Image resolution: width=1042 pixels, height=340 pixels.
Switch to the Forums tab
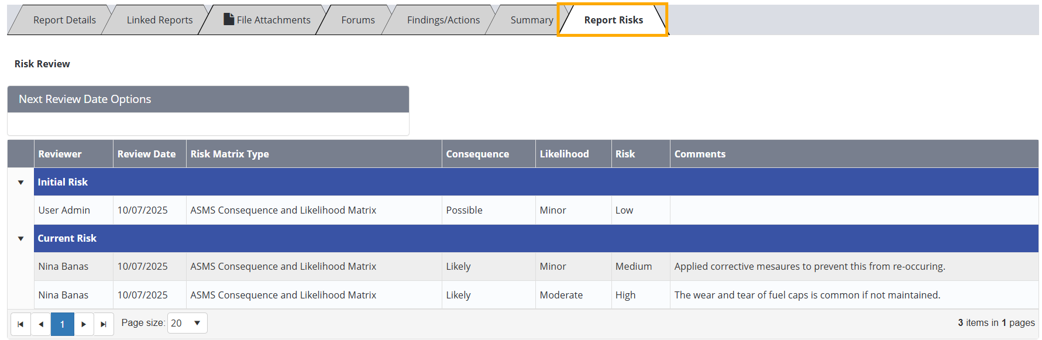358,20
